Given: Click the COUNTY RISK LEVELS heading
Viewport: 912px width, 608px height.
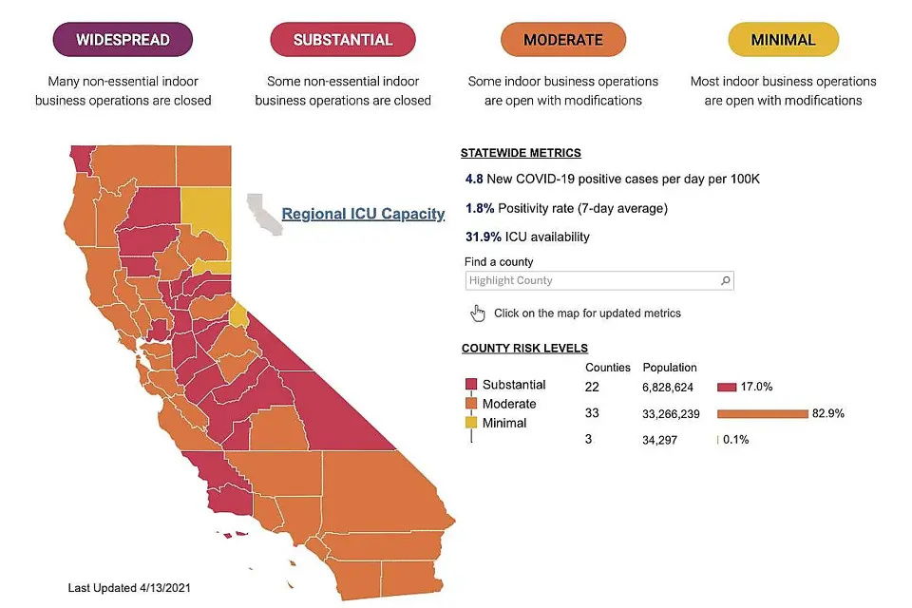Looking at the screenshot, I should click(x=524, y=348).
